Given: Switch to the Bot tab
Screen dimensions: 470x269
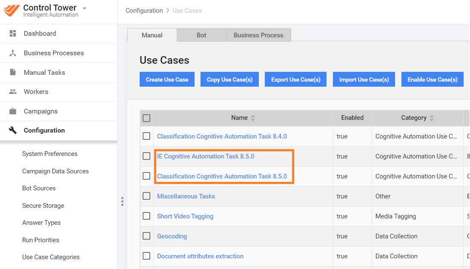Looking at the screenshot, I should tap(201, 35).
